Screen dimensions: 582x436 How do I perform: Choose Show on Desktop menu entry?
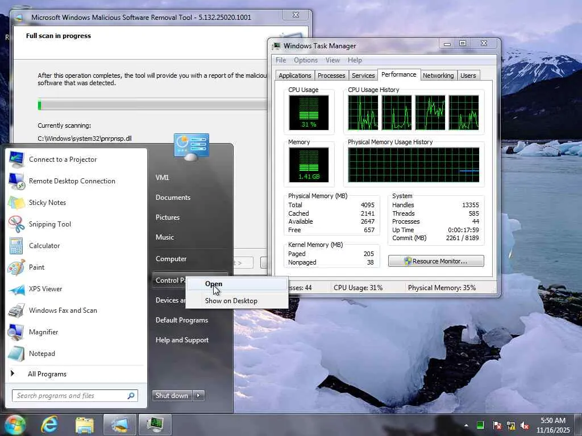pyautogui.click(x=236, y=301)
